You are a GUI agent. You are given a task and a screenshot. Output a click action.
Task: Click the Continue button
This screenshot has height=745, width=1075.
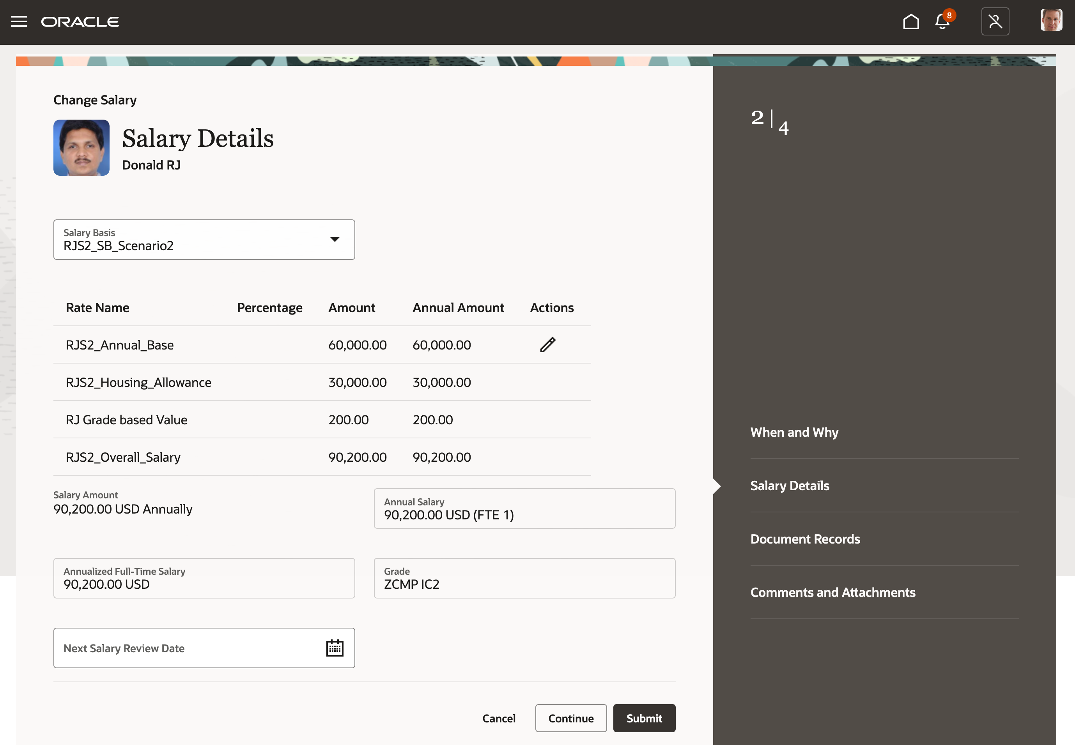pos(571,718)
